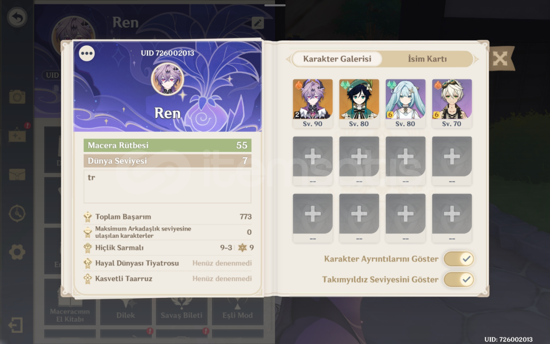
Task: Click the Ren profile avatar picture
Action: [x=167, y=79]
